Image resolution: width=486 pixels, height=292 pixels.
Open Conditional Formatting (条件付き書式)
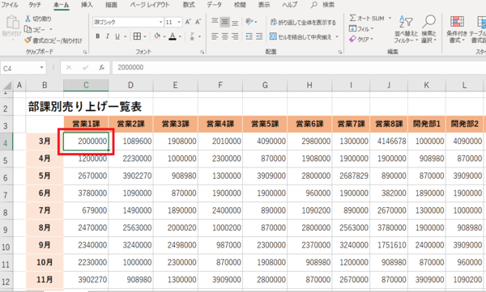click(457, 29)
